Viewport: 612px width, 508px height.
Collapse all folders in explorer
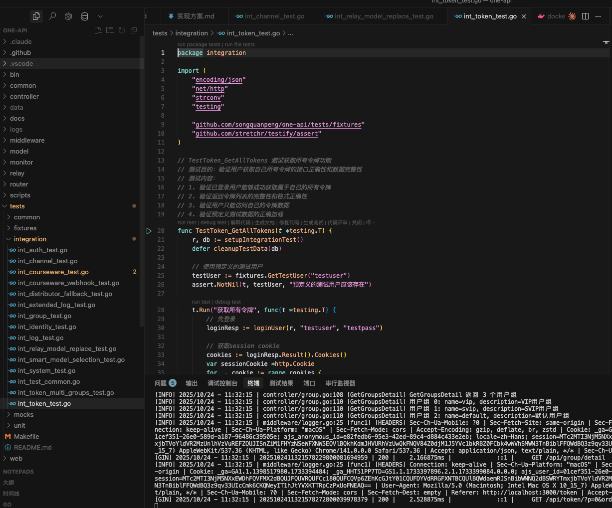point(134,30)
